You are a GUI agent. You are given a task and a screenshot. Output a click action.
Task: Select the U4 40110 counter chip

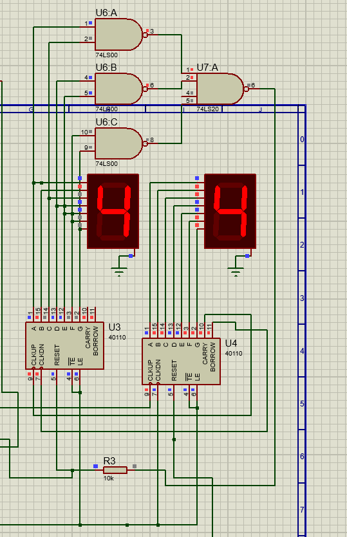pyautogui.click(x=181, y=361)
